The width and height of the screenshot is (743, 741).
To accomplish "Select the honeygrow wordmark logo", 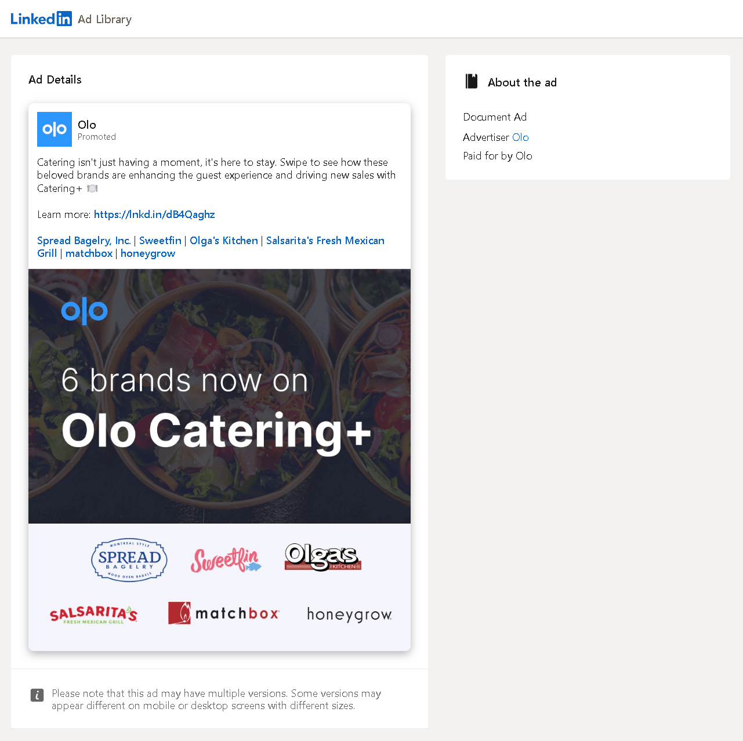I will [x=349, y=615].
